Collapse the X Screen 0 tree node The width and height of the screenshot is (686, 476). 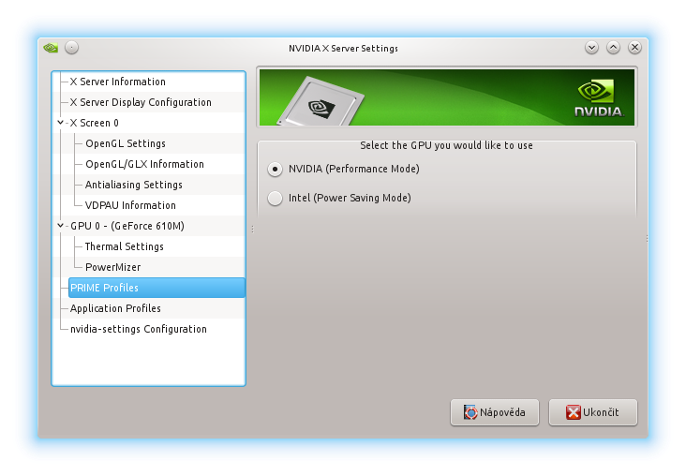60,123
